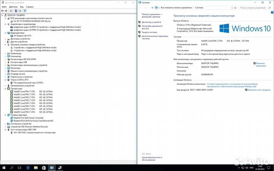This screenshot has width=274, height=171.
Task: Select the VIA 1394 OHCI host controller
Action: point(34,133)
